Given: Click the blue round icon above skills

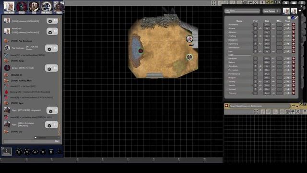Looking at the screenshot, I should tap(293, 18).
